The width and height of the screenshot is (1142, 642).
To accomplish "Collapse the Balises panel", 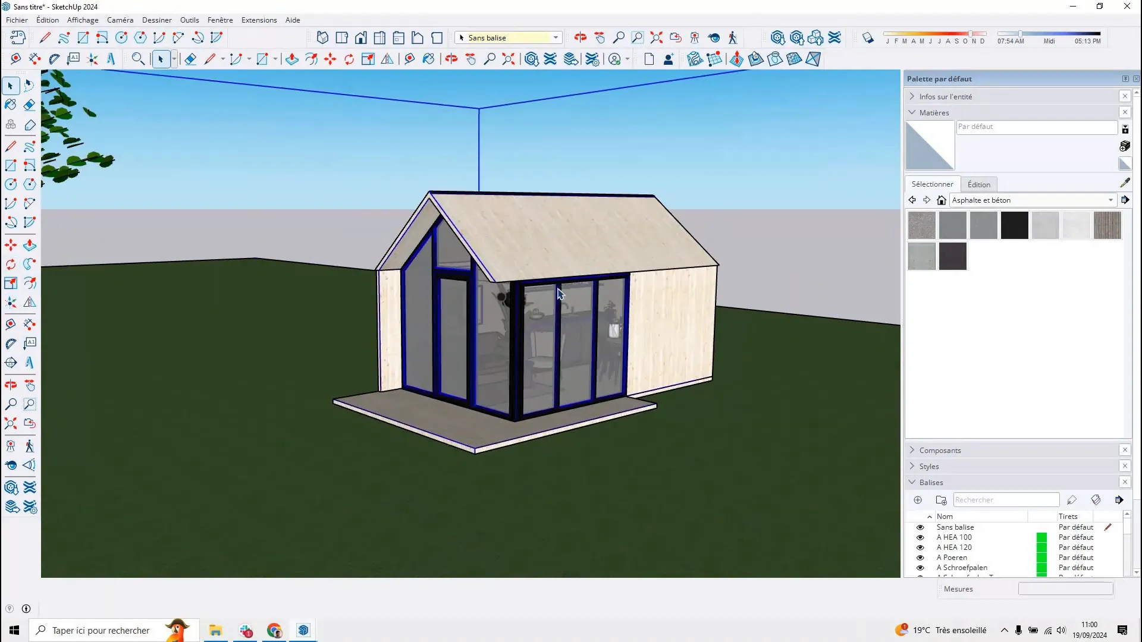I will click(912, 482).
